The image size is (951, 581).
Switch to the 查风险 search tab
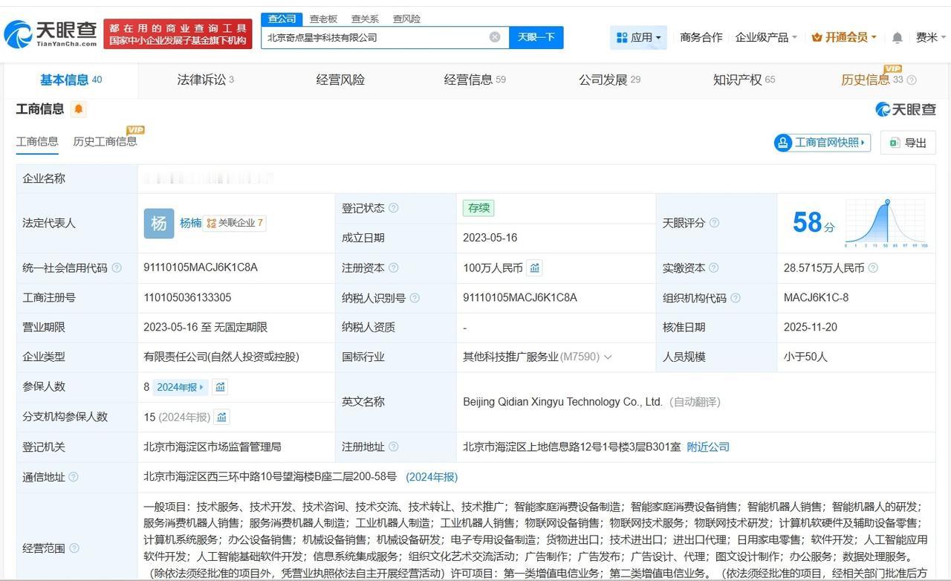point(406,19)
